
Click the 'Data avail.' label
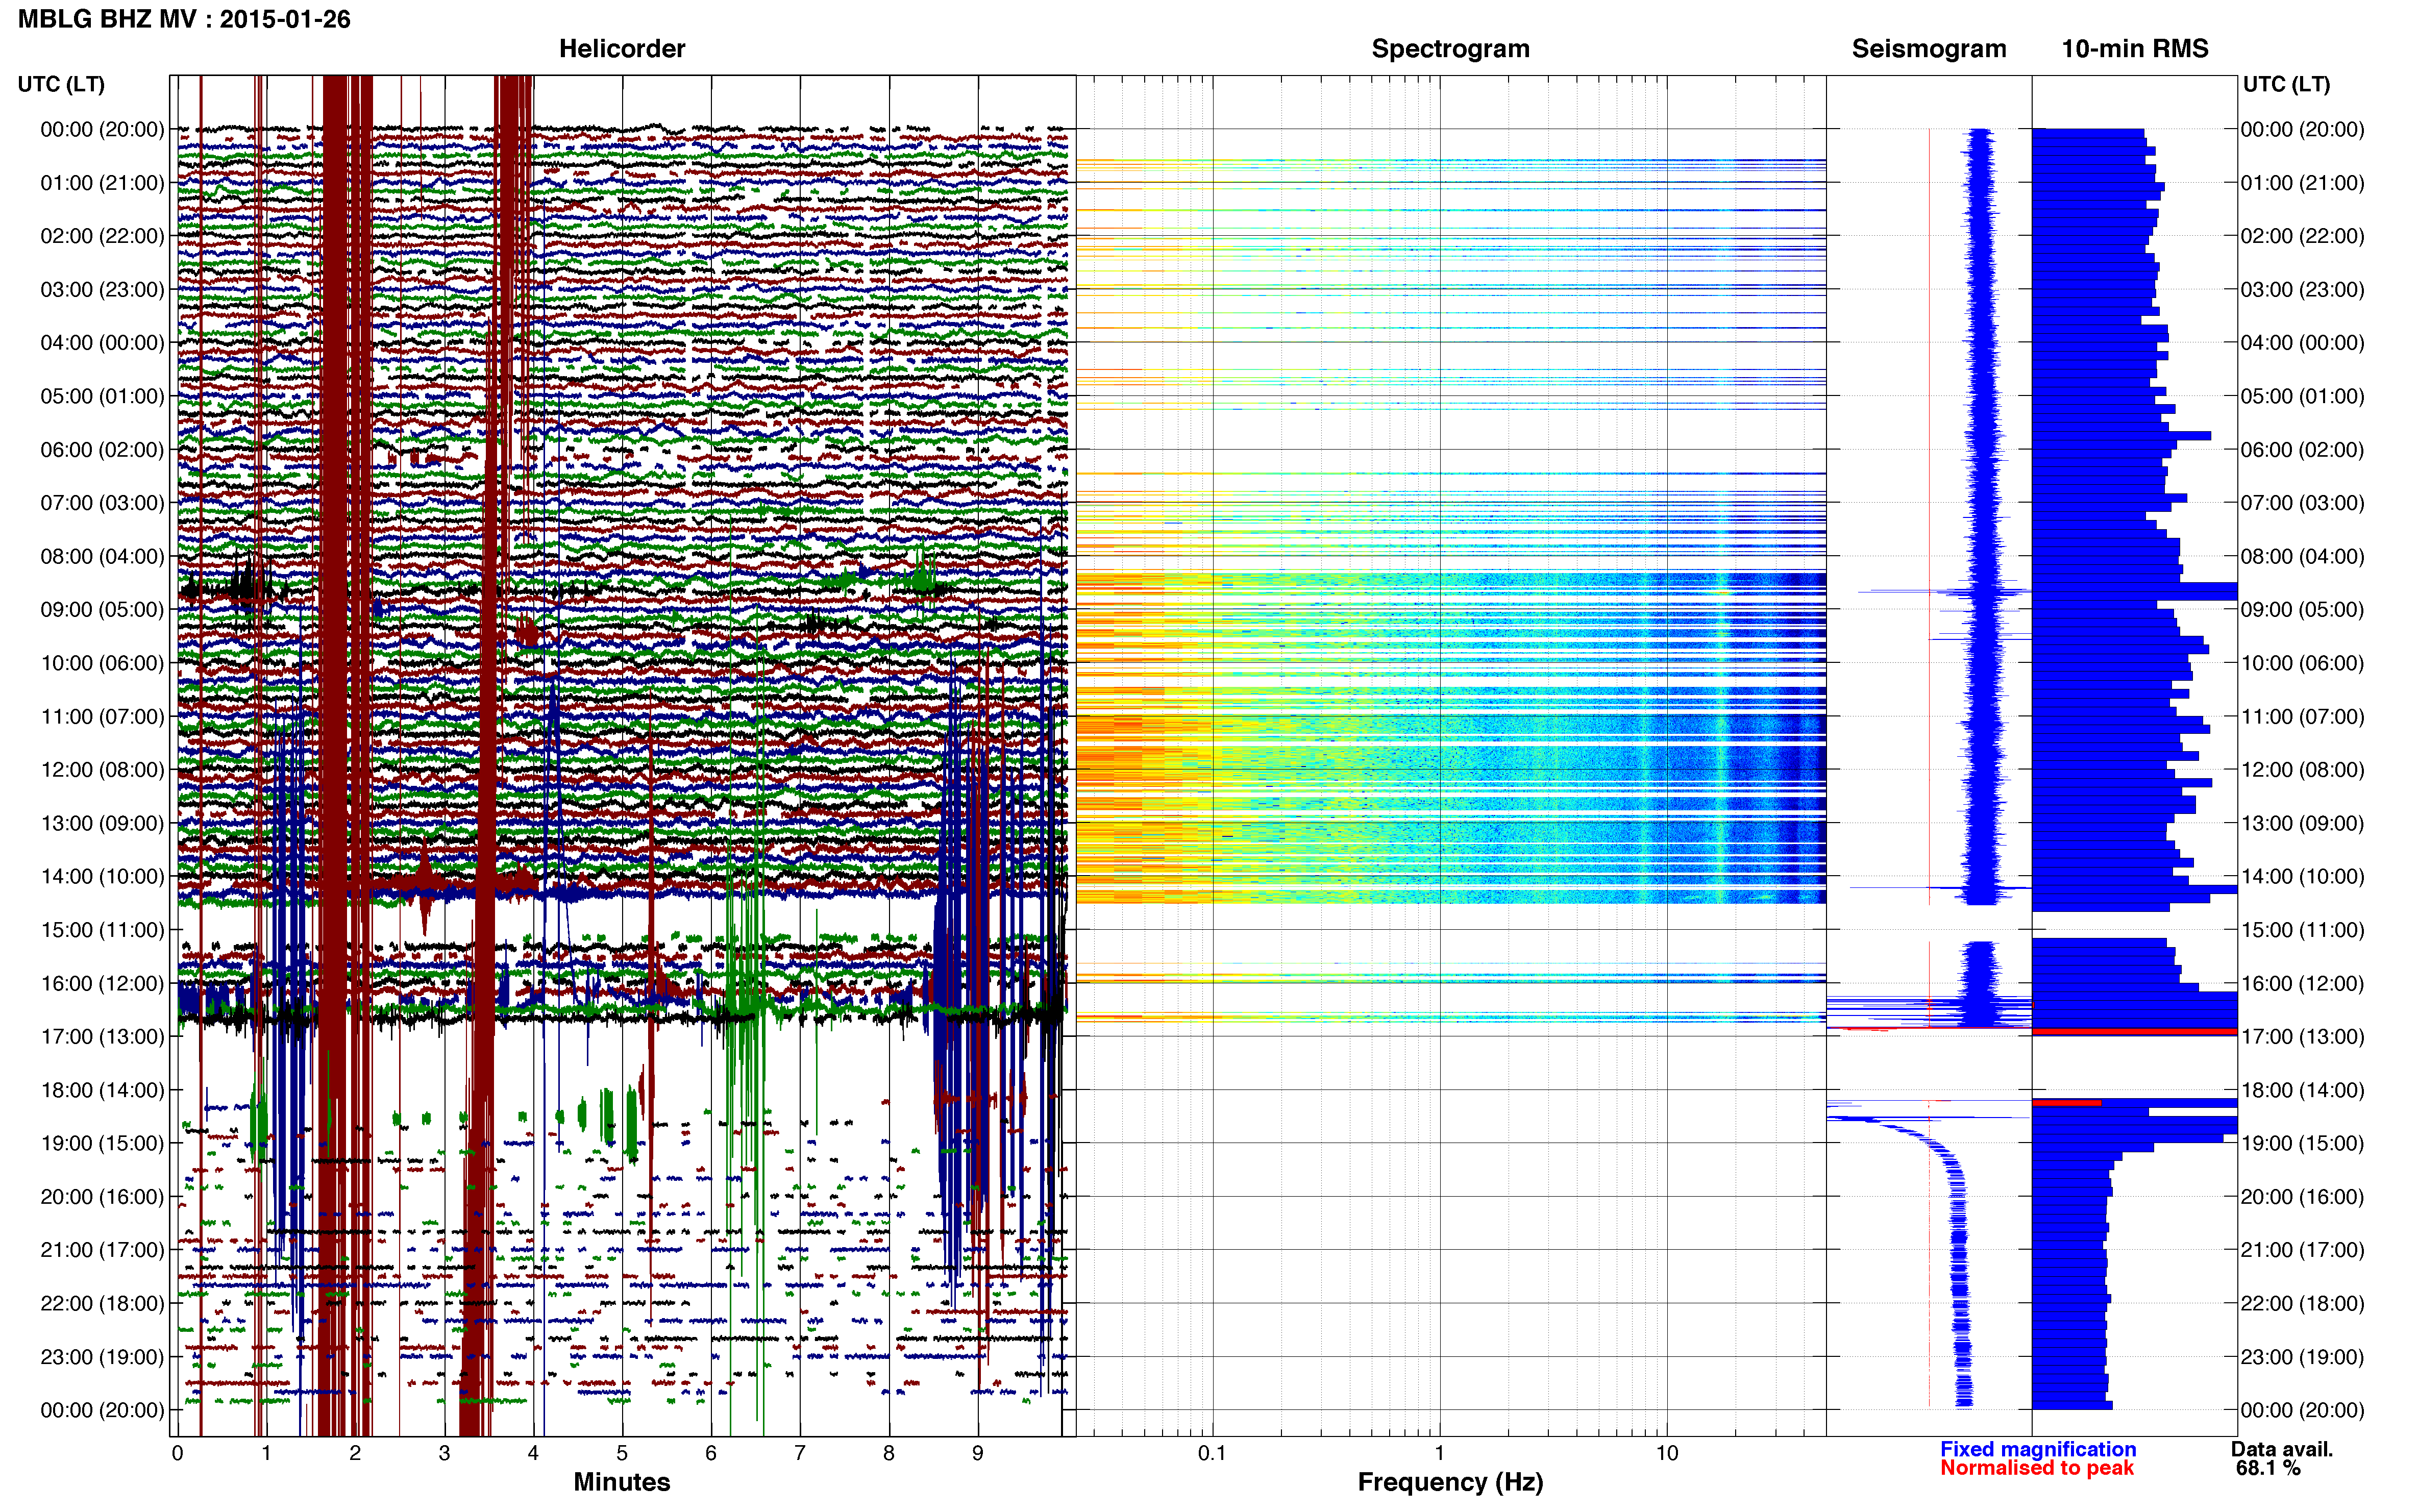2282,1449
